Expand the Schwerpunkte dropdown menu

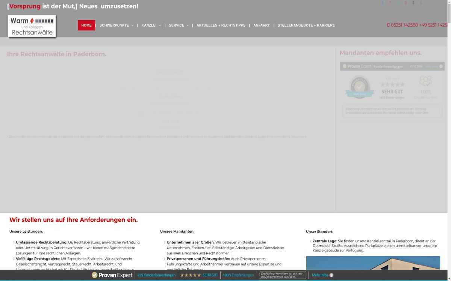click(116, 25)
